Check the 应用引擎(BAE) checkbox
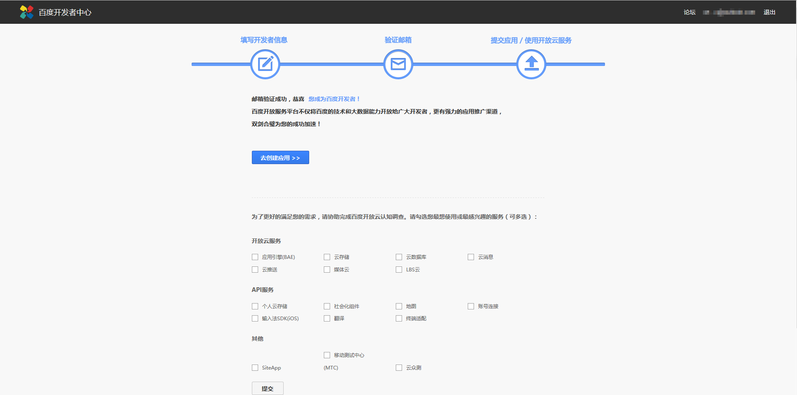The image size is (797, 395). (x=255, y=257)
